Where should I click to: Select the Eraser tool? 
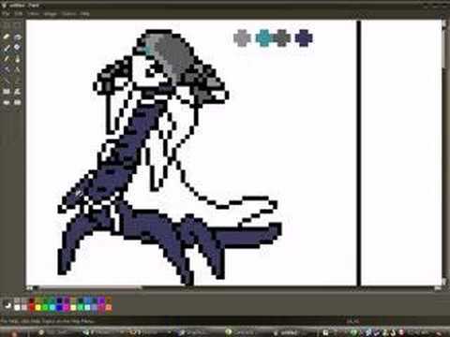(7, 37)
